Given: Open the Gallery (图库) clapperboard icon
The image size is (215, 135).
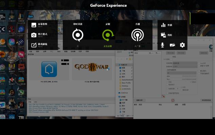Looking at the screenshot, I should 163,35.
